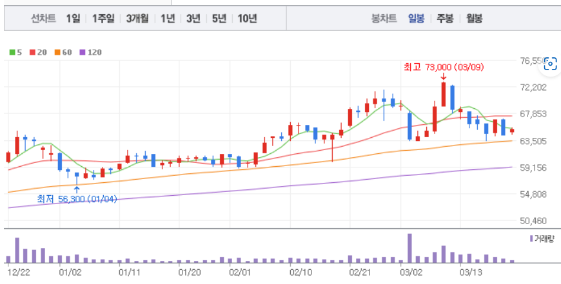561x284 pixels.
Task: Select the 5년 line chart period
Action: click(x=219, y=19)
